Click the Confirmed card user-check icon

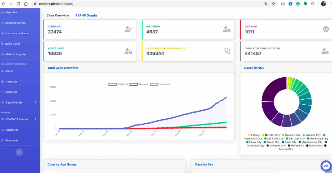[x=128, y=29]
